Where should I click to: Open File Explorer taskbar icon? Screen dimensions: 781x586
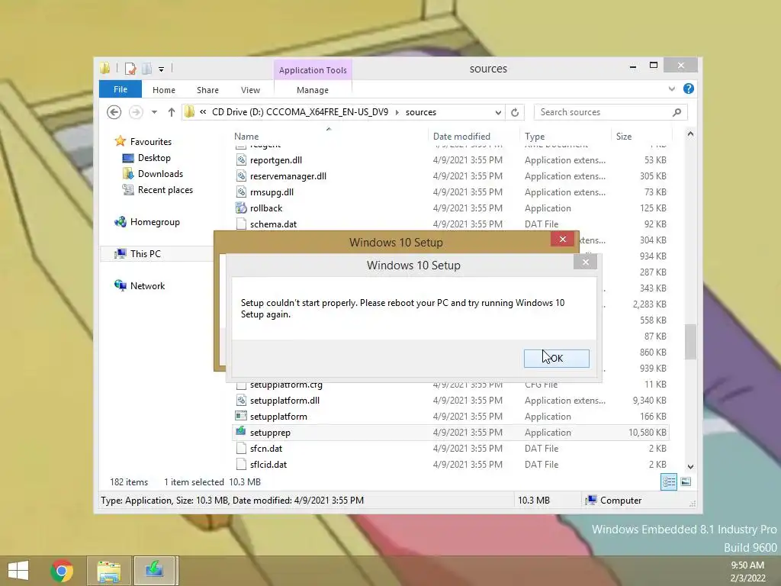108,571
